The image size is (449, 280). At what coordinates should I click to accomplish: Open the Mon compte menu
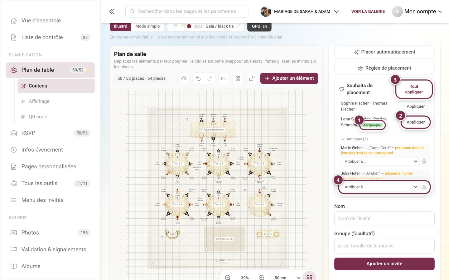pos(418,12)
